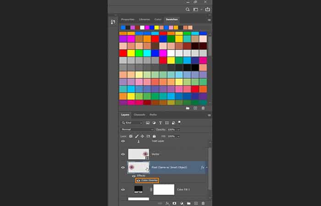Screen dimensions: 321x206
Task: Switch to the Properties tab
Action: pyautogui.click(x=128, y=20)
